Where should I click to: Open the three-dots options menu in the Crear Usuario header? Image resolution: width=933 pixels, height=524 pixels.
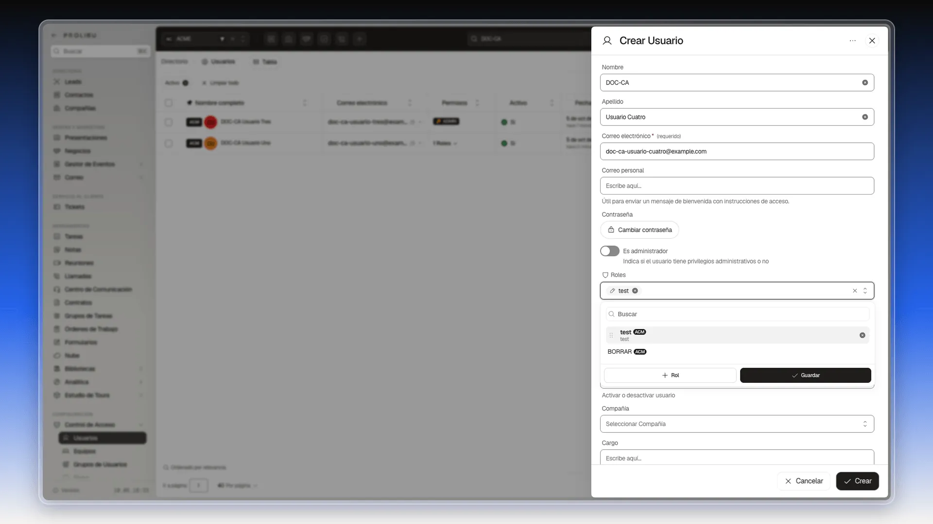pyautogui.click(x=852, y=41)
